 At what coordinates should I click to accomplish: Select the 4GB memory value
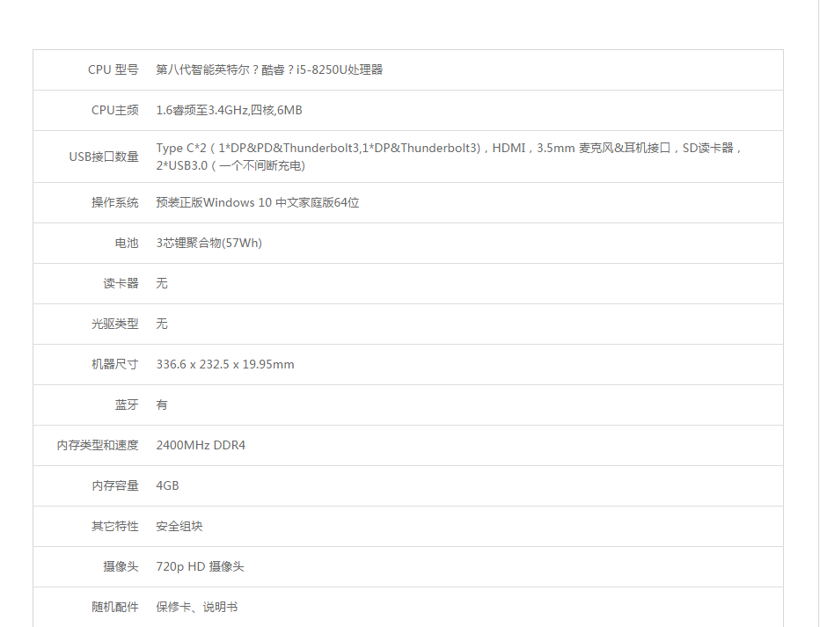pyautogui.click(x=165, y=485)
